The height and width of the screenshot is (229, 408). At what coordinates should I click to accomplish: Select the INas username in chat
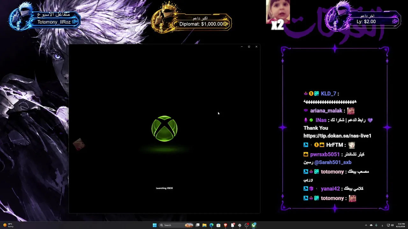point(321,120)
